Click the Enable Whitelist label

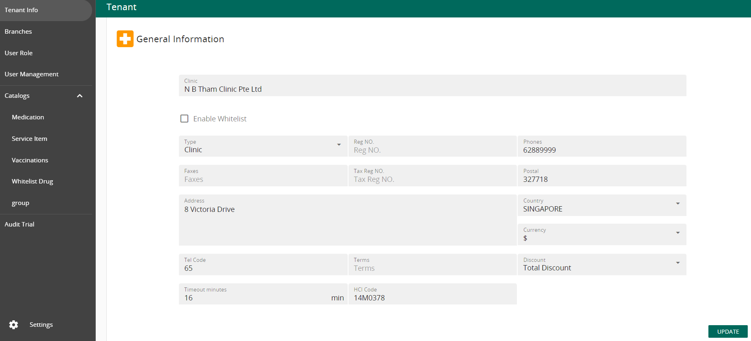tap(220, 119)
